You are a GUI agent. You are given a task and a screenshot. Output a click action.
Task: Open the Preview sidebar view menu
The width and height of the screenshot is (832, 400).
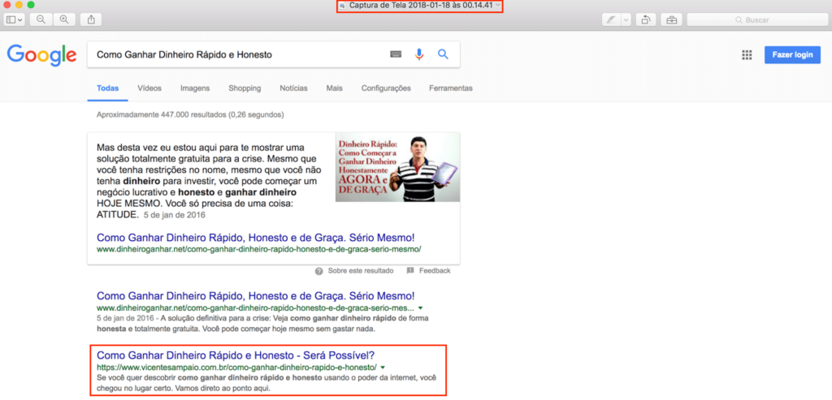15,19
